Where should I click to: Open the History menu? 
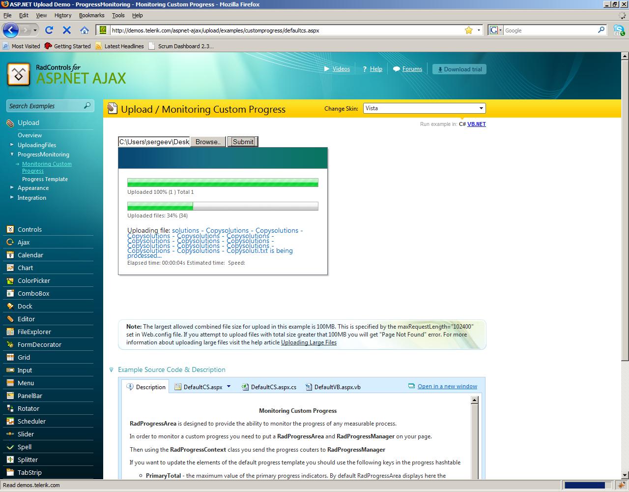tap(63, 15)
